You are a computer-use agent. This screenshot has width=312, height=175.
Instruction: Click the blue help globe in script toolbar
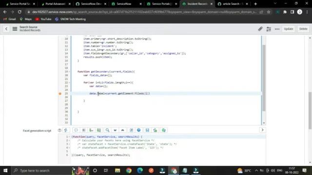[138, 130]
